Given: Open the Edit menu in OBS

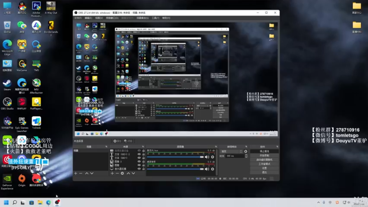Looking at the screenshot, I should point(88,18).
